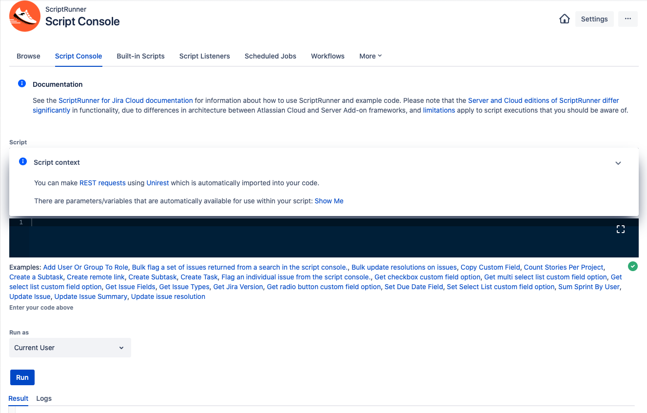Image resolution: width=647 pixels, height=413 pixels.
Task: Click the Show Me link
Action: (329, 201)
